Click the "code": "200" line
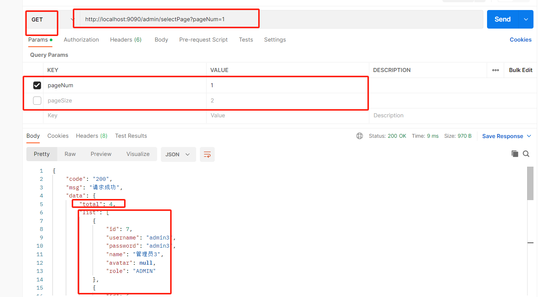 [89, 179]
